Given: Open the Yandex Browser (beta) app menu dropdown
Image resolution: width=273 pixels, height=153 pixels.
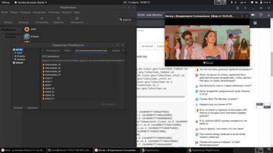Looking at the screenshot, I should coord(31,2).
